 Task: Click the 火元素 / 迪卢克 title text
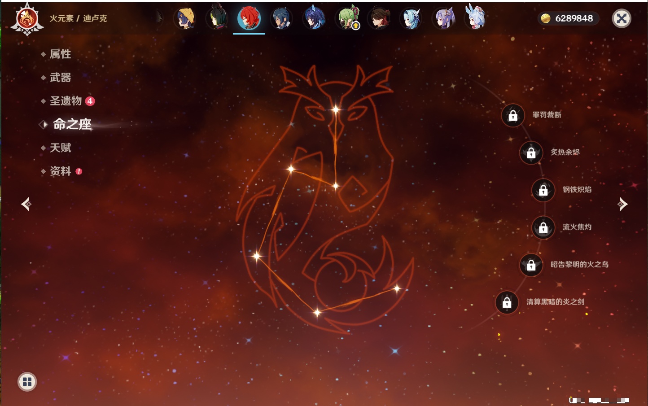tap(78, 18)
